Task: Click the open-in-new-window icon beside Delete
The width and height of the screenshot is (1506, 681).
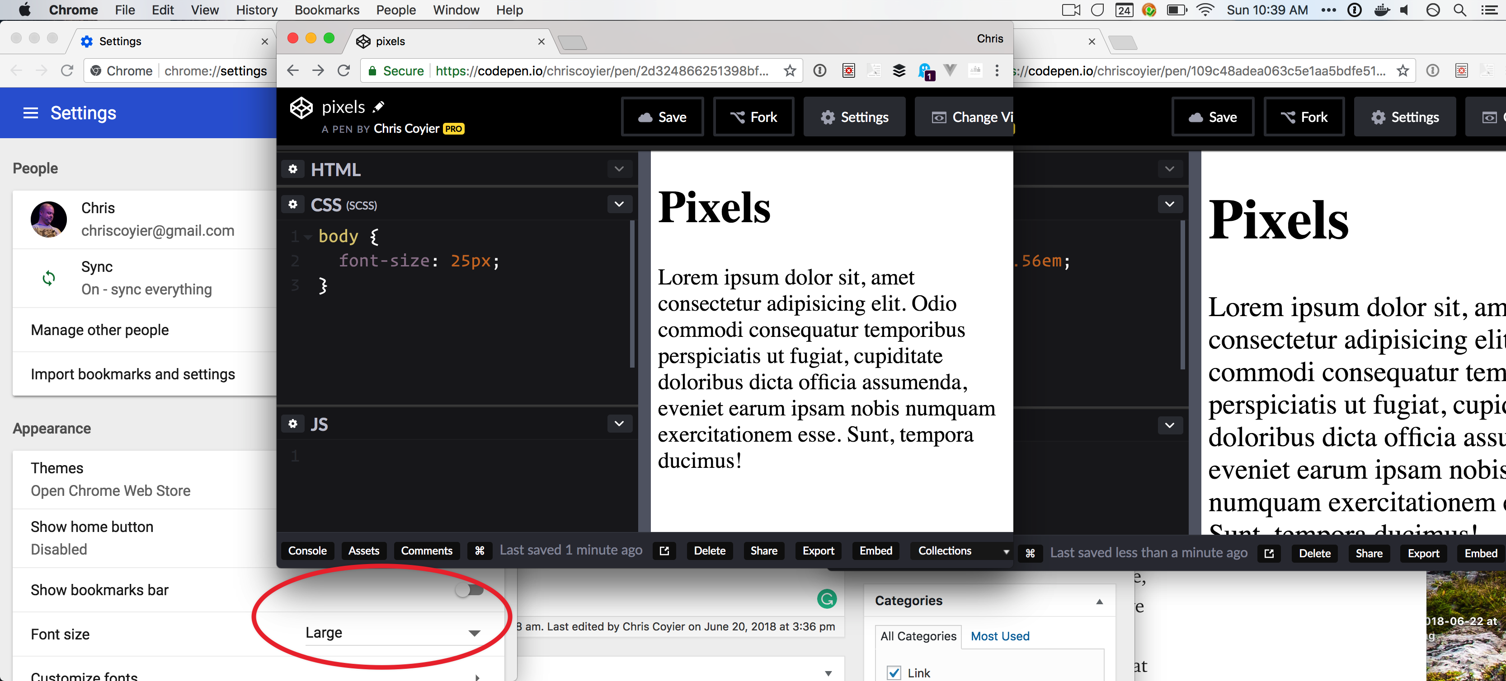Action: pos(664,551)
